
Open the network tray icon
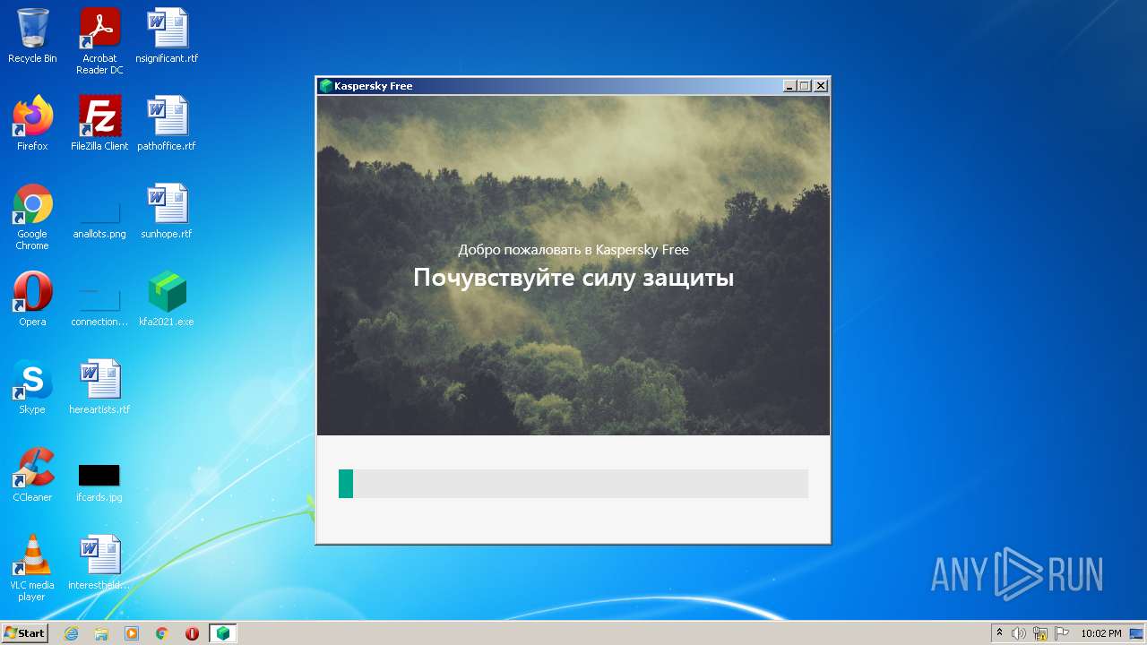tap(1040, 633)
